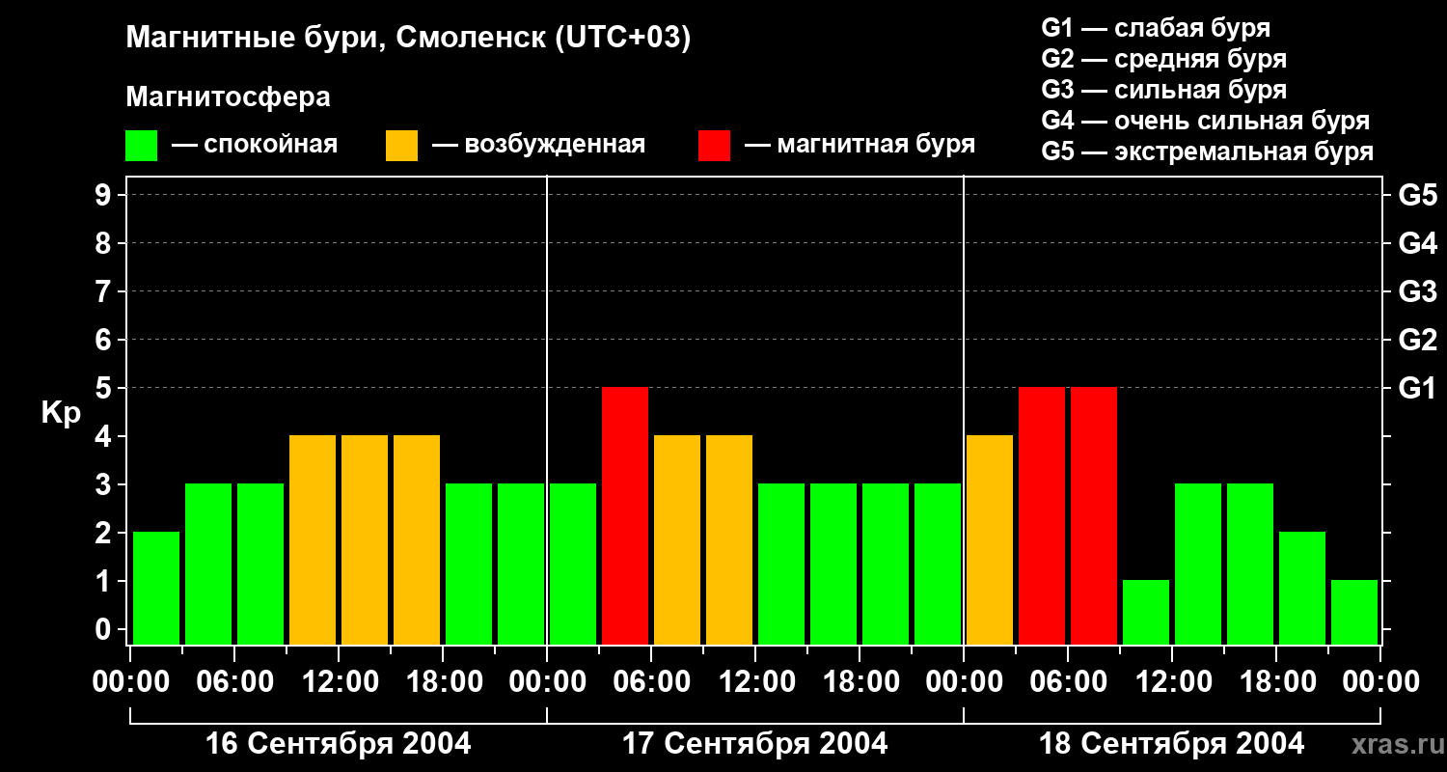Image resolution: width=1447 pixels, height=772 pixels.
Task: Click the second red bar on 18 September
Action: click(1094, 515)
